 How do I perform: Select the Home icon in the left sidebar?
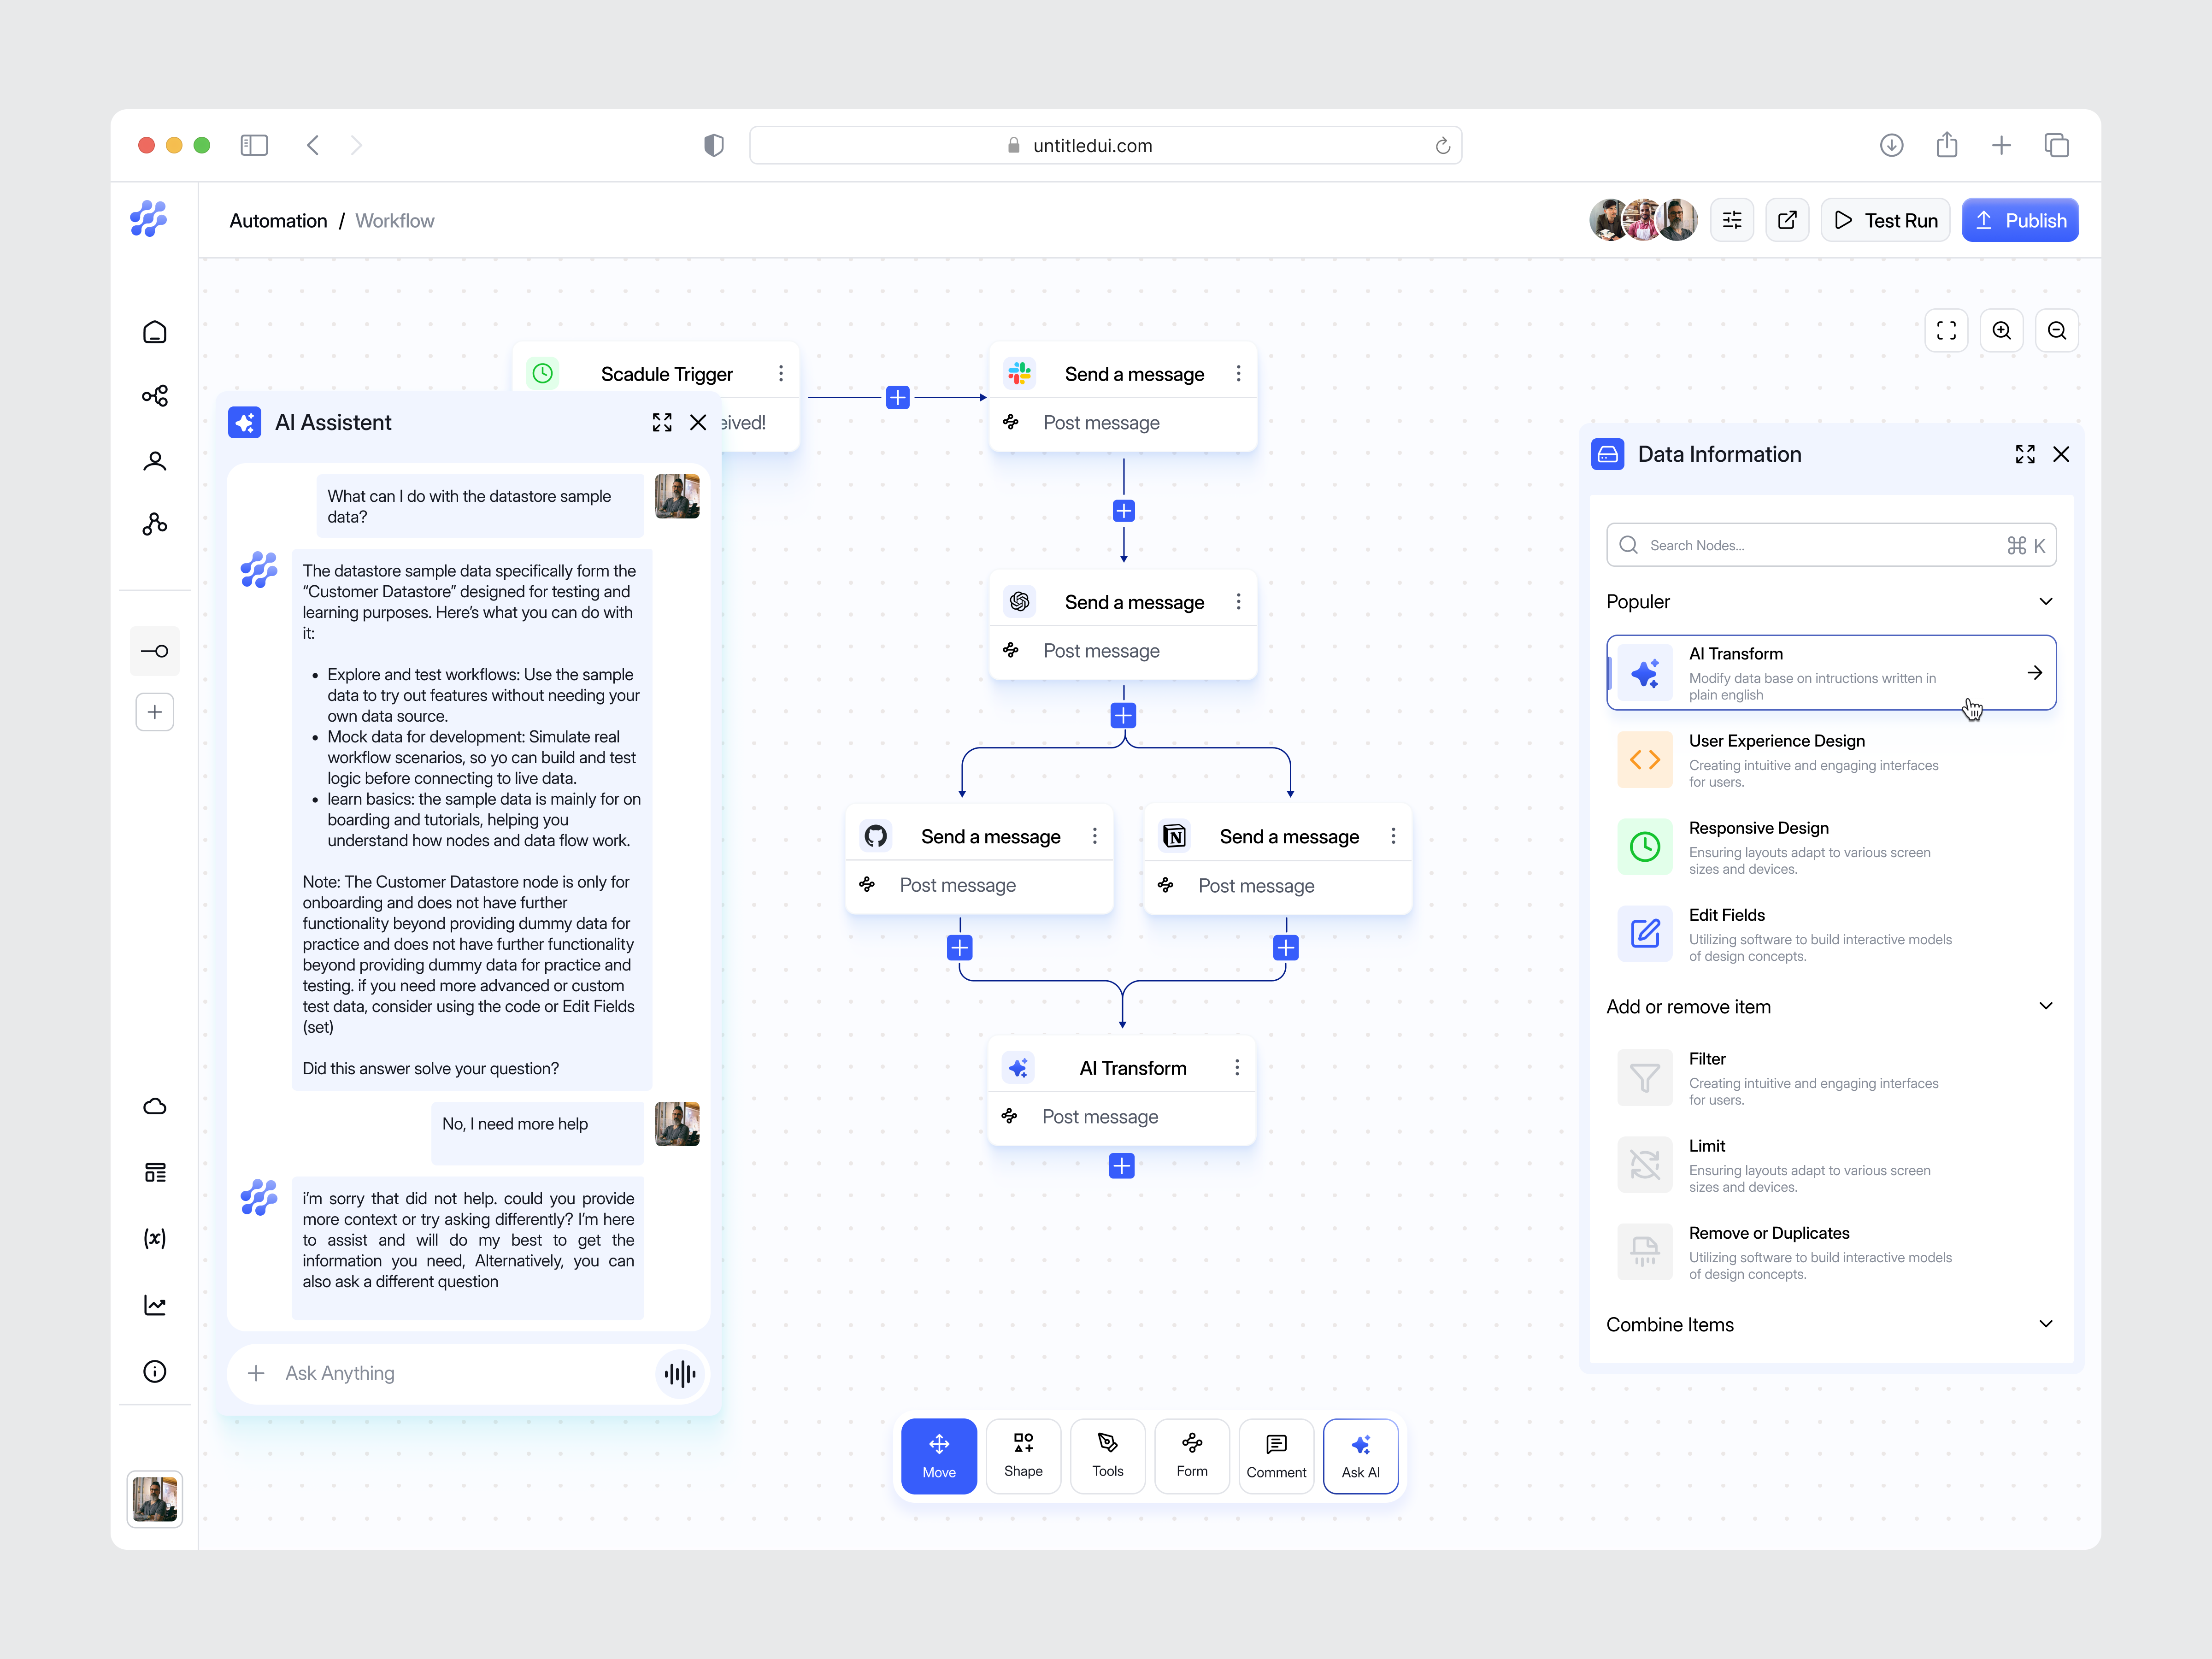[x=155, y=331]
